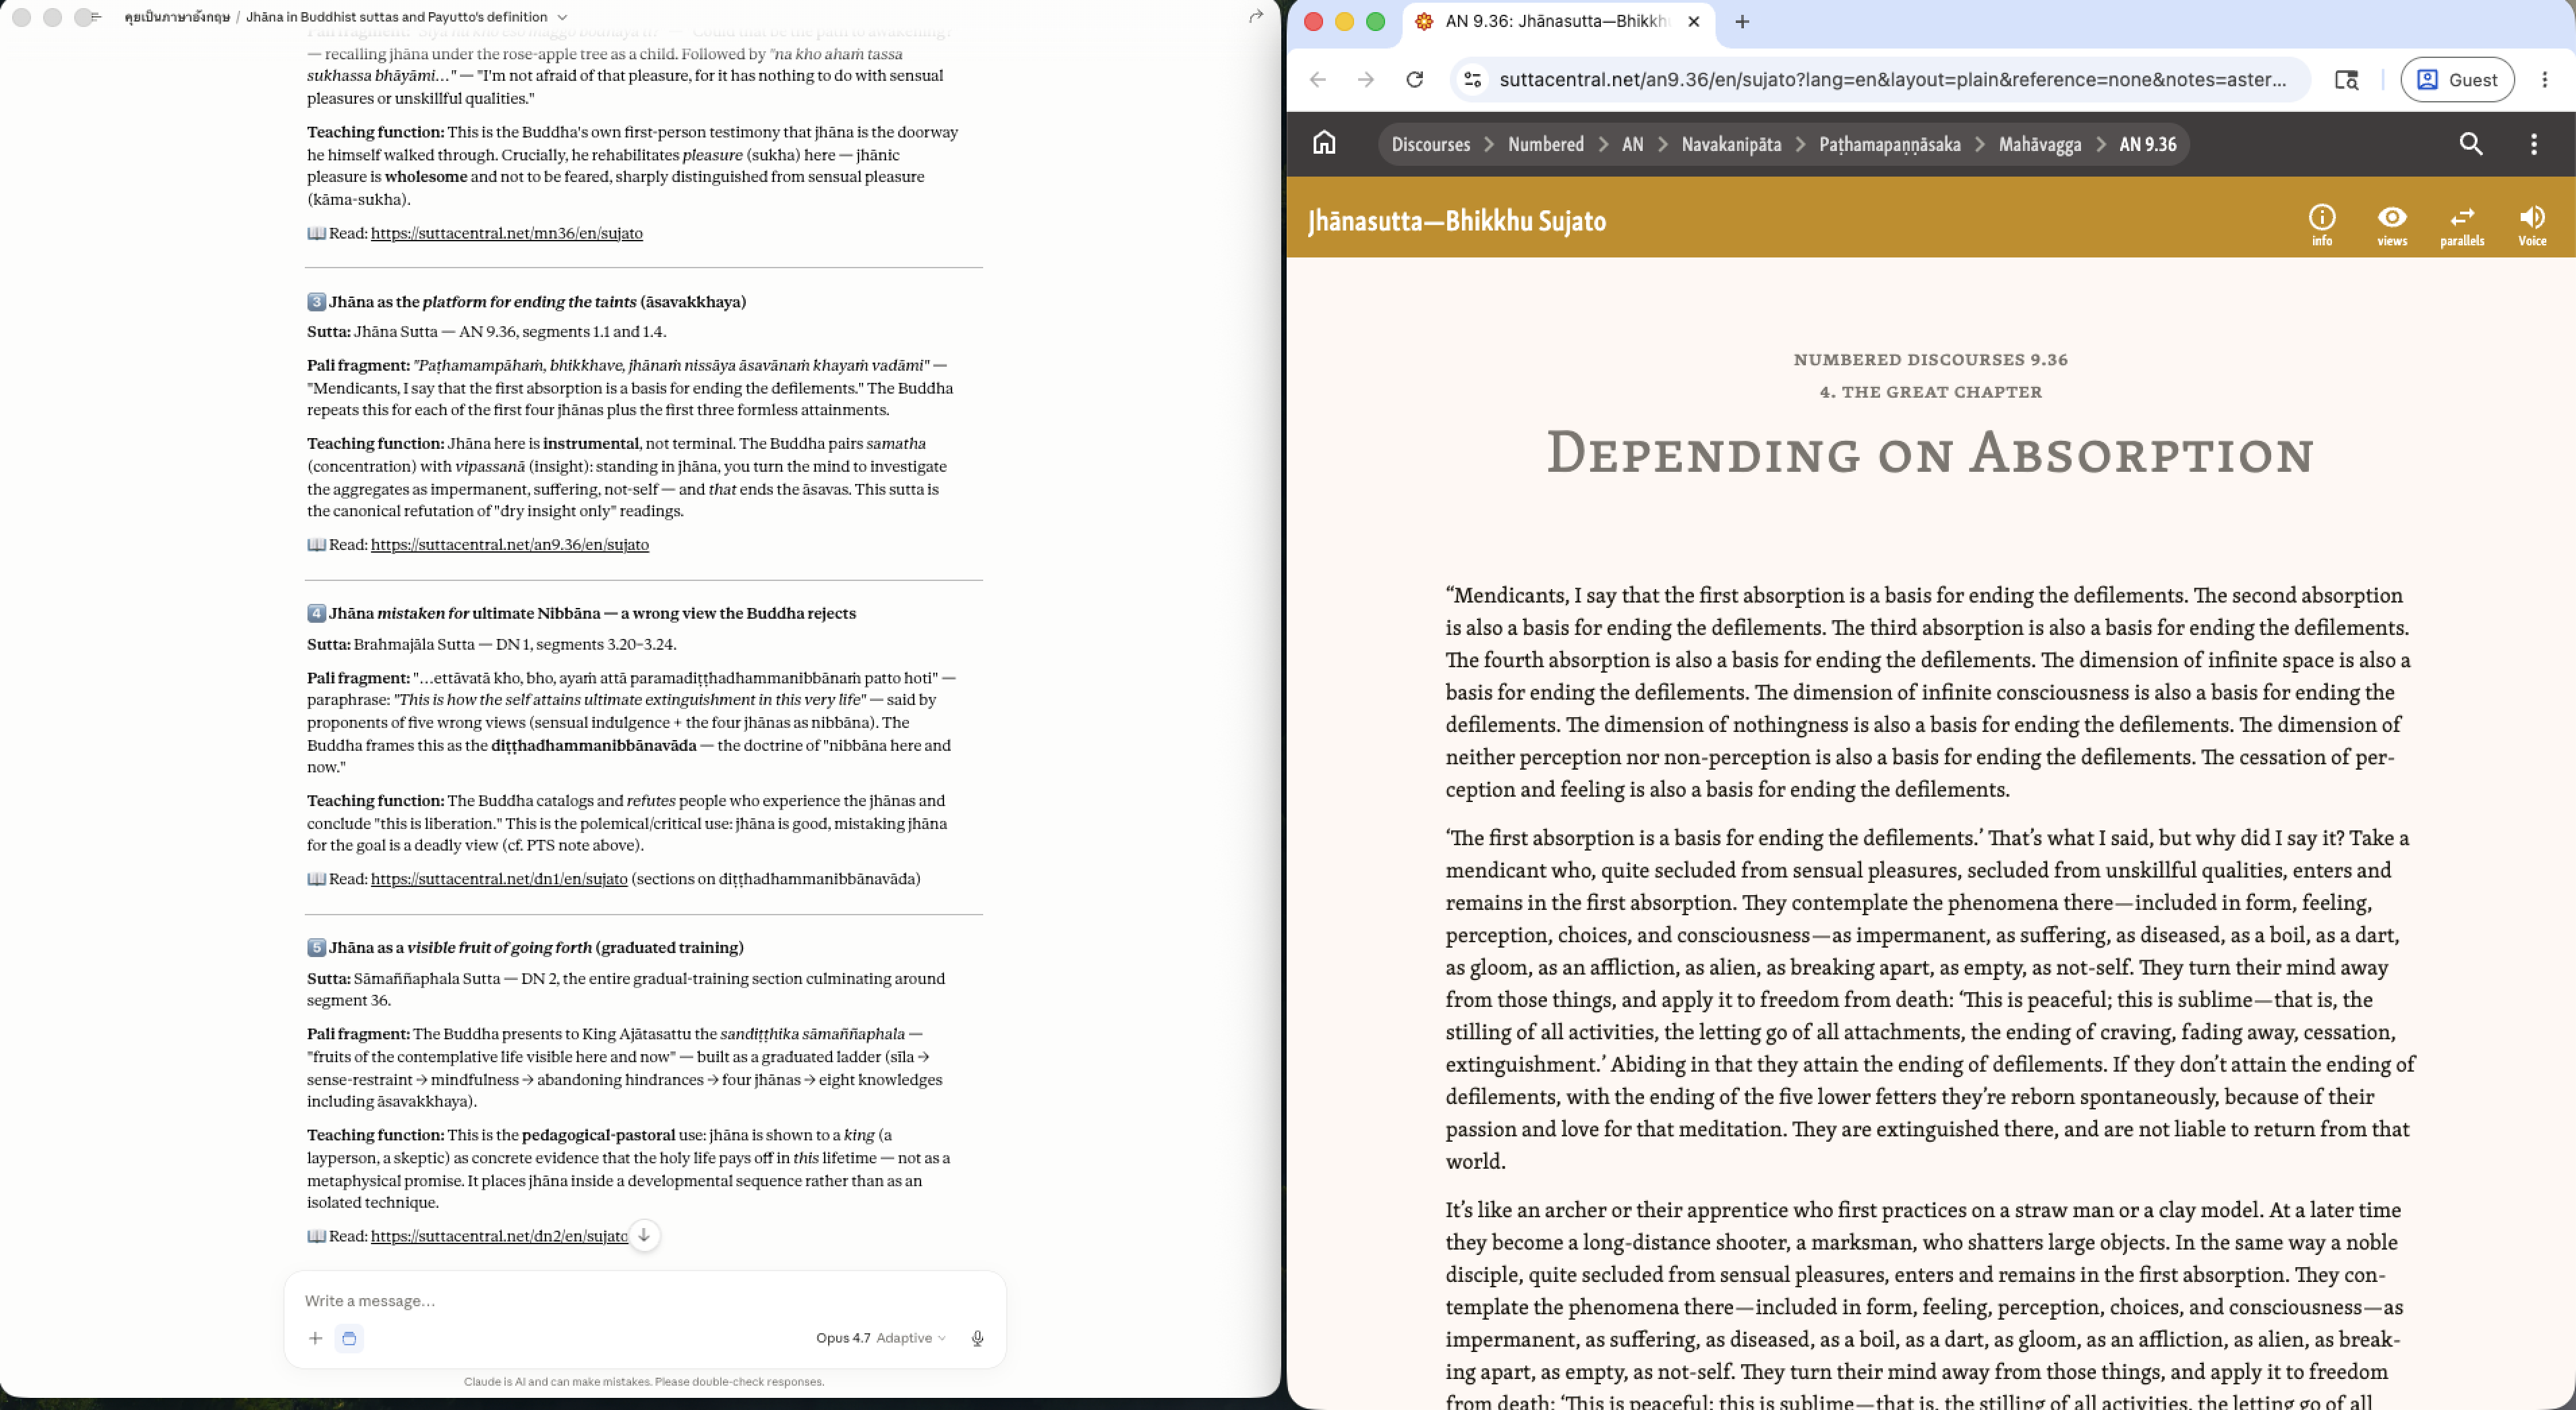
Task: Open a new browser tab
Action: (x=1741, y=22)
